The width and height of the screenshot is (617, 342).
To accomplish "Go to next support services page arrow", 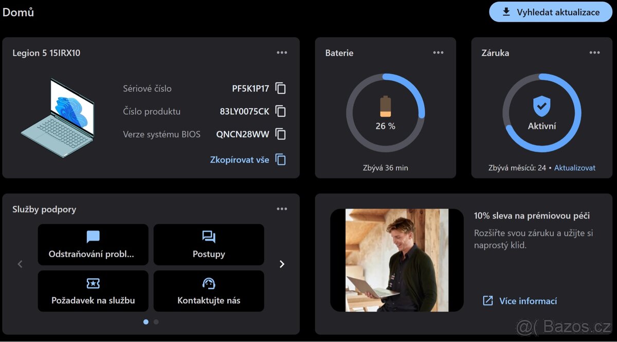I will click(282, 264).
